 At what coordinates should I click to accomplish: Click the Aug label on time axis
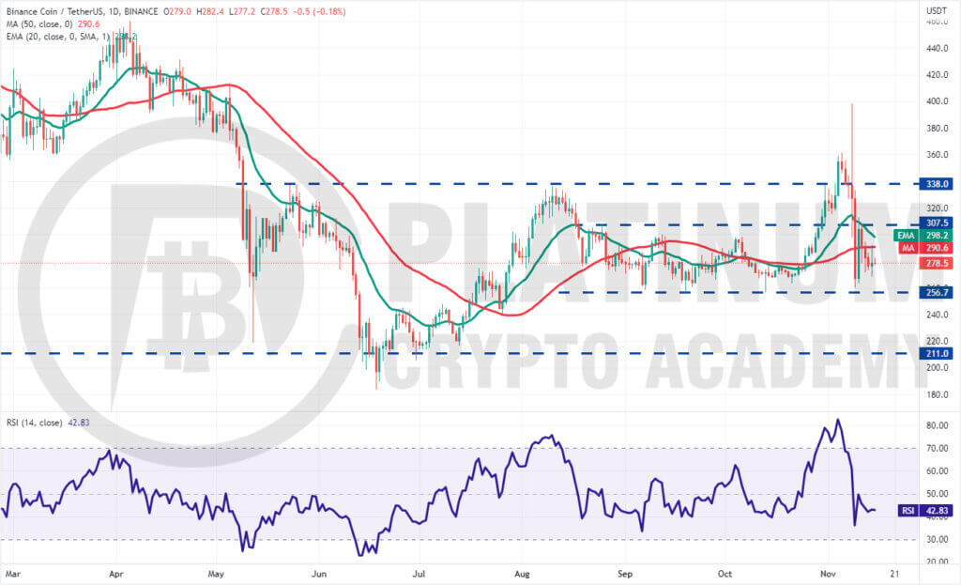522,574
